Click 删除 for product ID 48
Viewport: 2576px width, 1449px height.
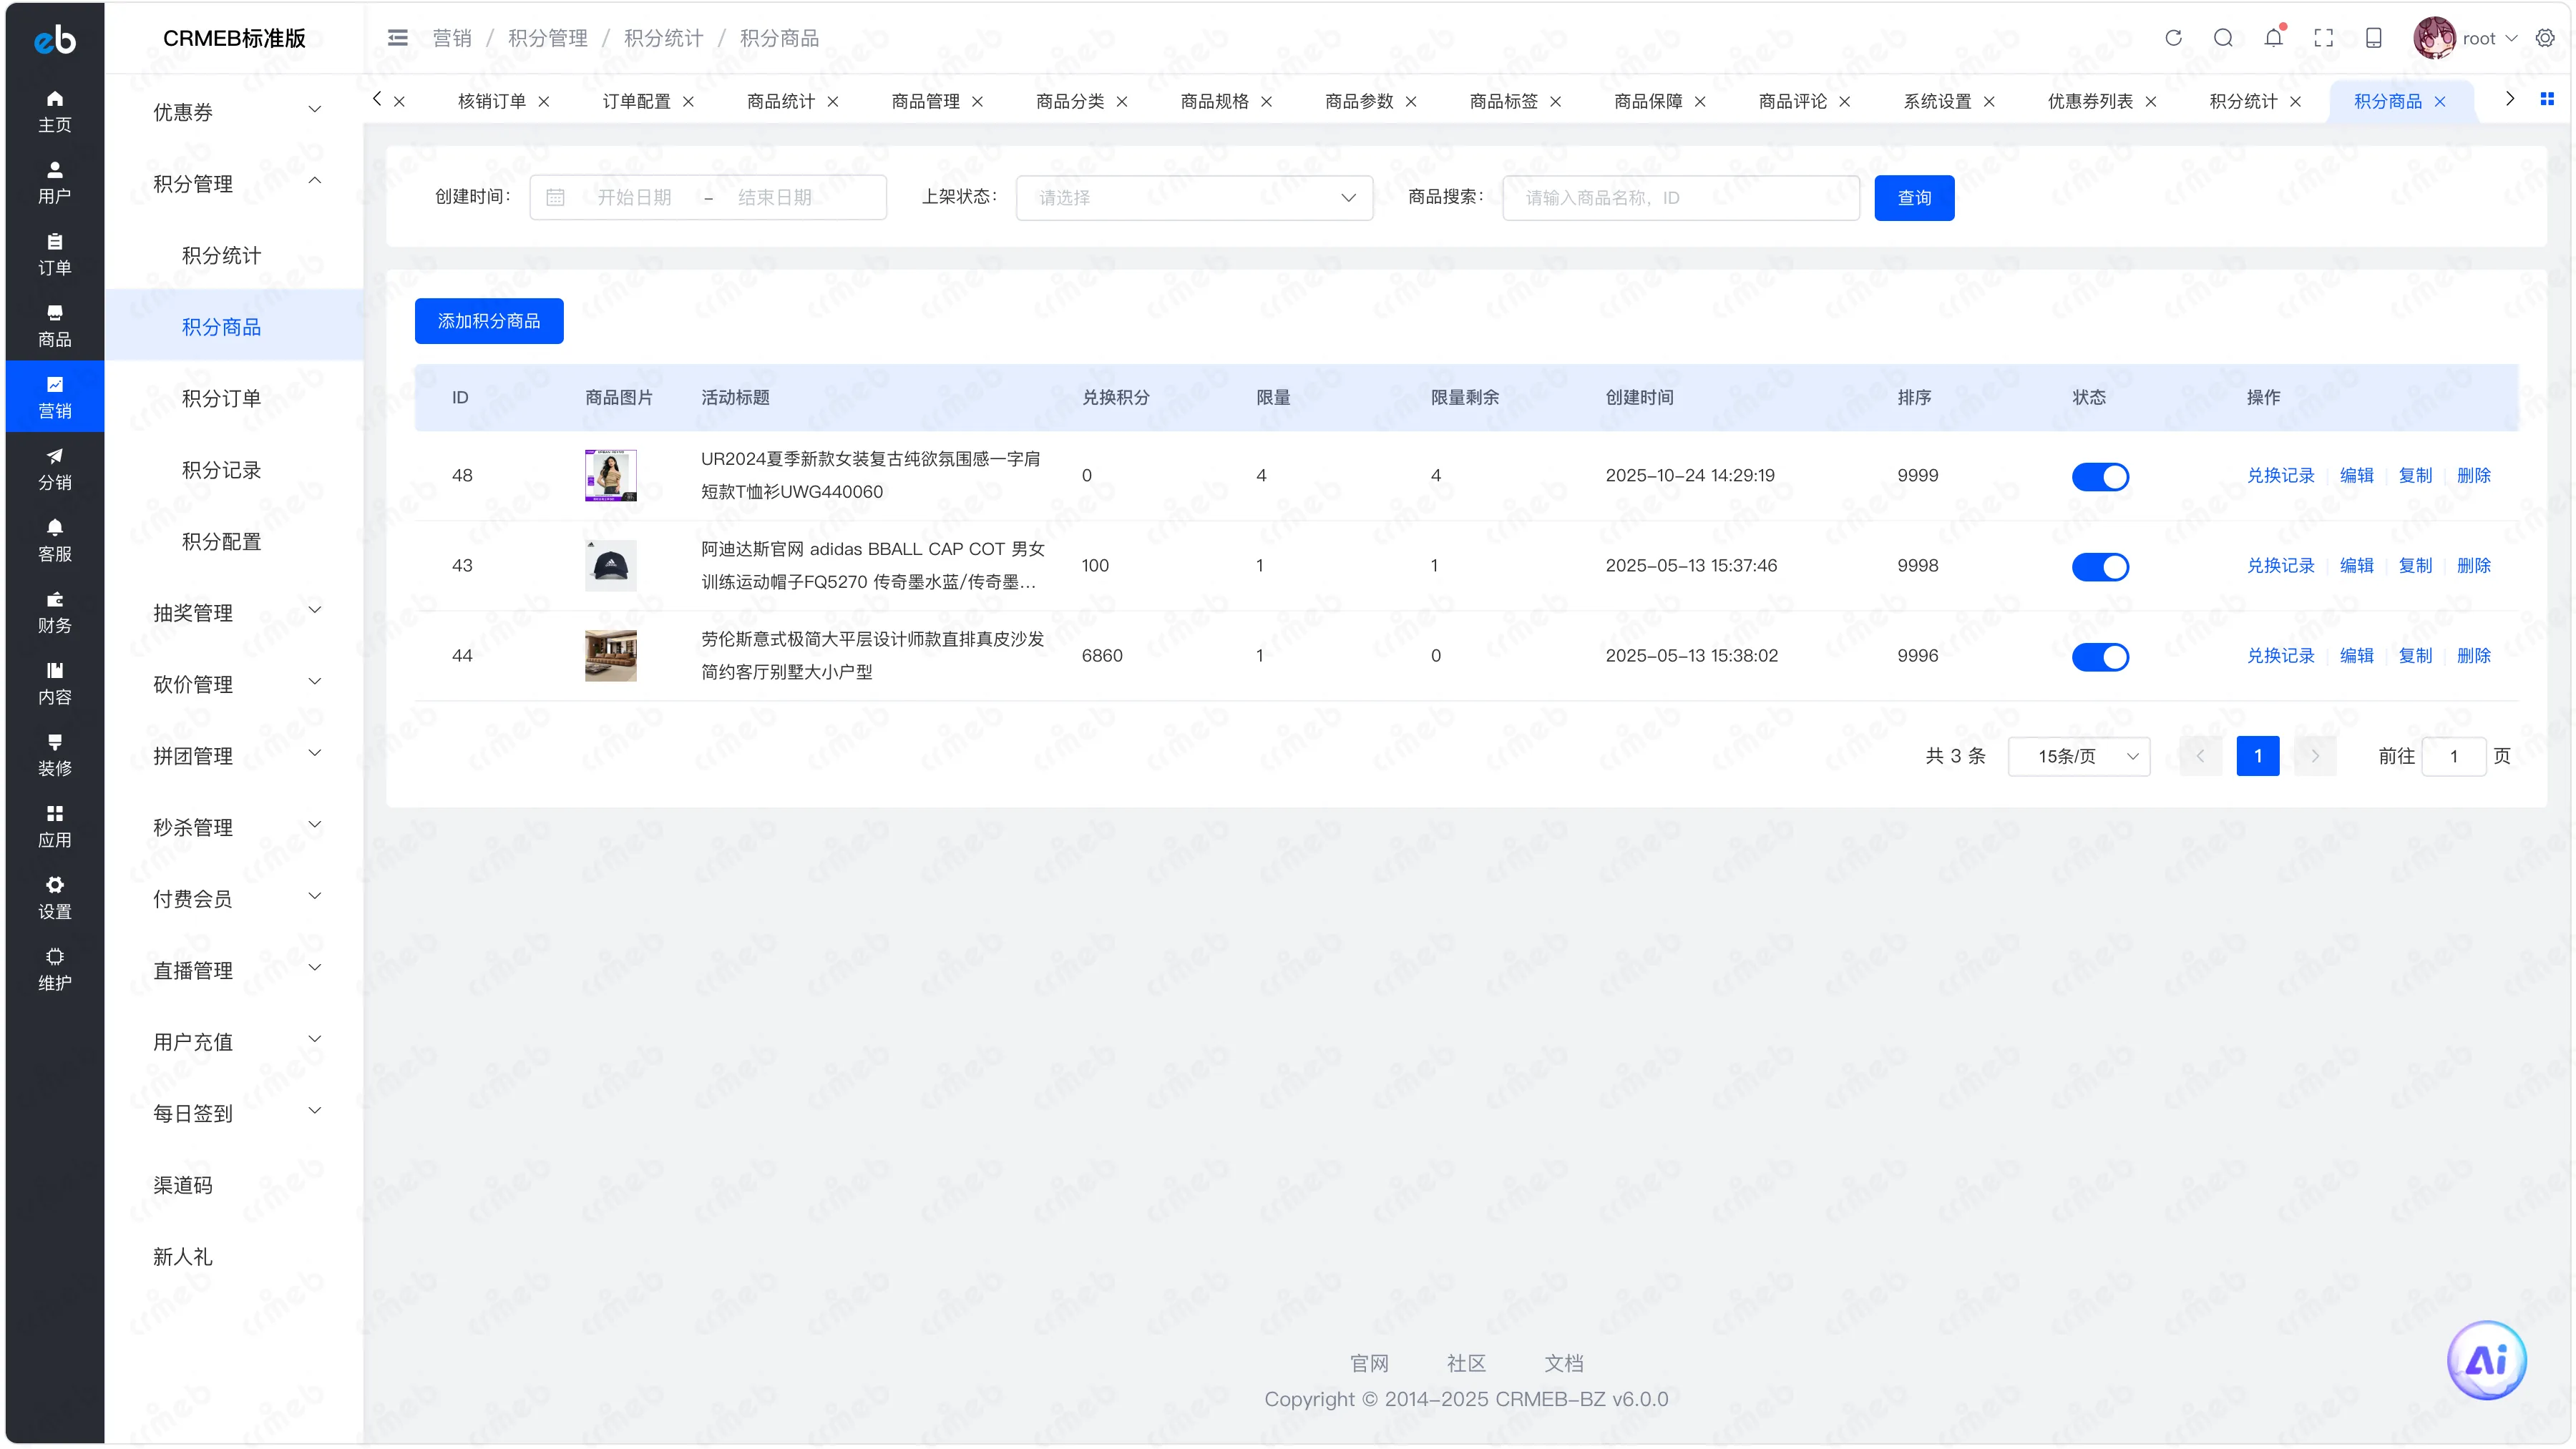[x=2473, y=476]
